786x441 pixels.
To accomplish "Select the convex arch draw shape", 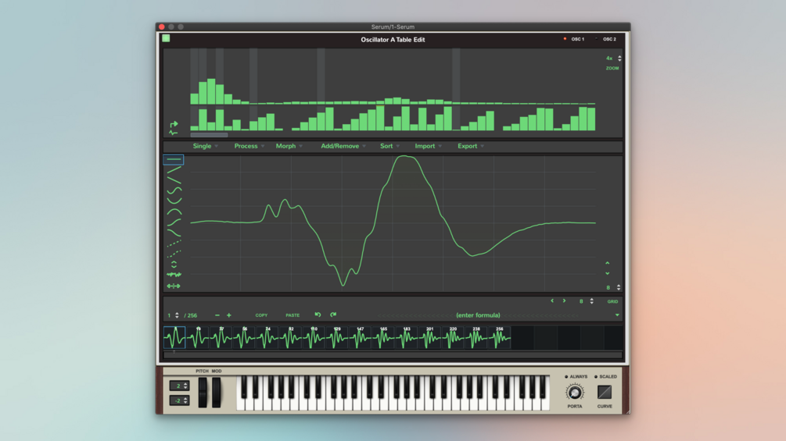I will pyautogui.click(x=174, y=212).
